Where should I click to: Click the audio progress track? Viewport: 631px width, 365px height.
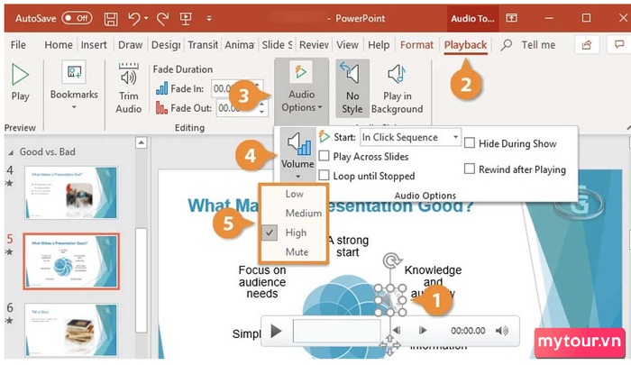(336, 331)
